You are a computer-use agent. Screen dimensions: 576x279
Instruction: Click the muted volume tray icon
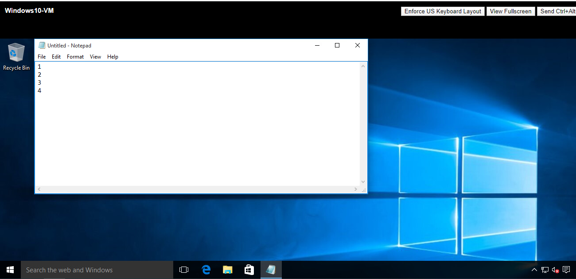555,270
